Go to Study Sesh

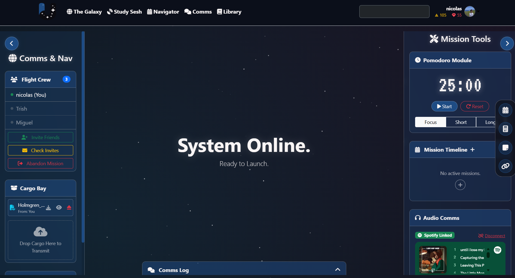[x=124, y=12]
